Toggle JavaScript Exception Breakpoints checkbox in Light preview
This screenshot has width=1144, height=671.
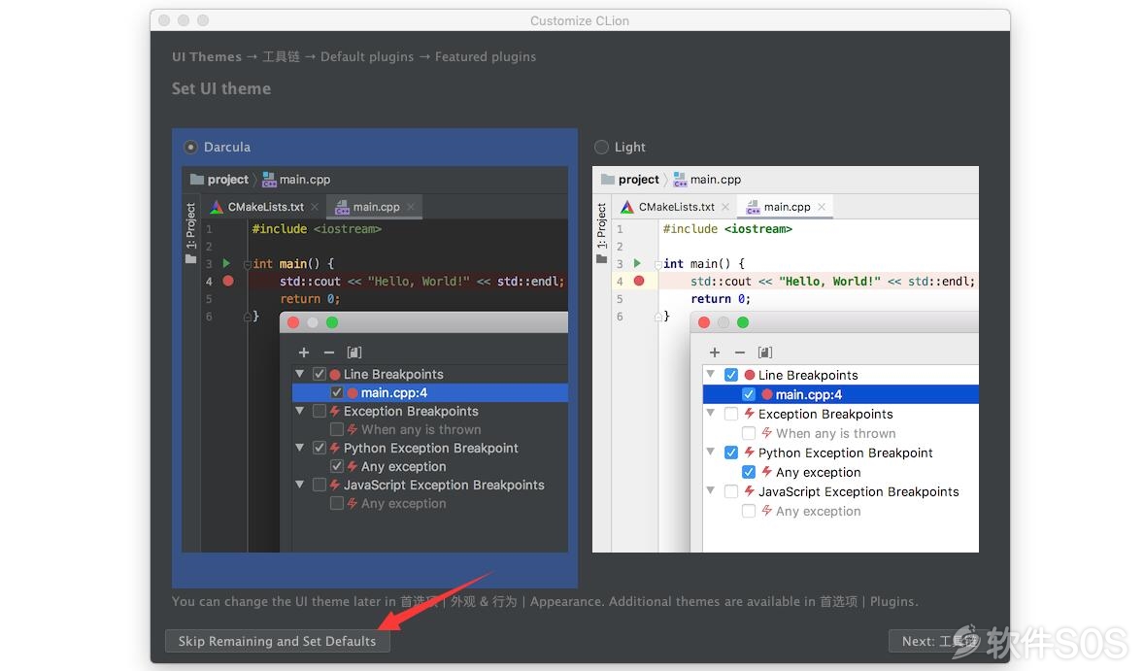tap(731, 491)
